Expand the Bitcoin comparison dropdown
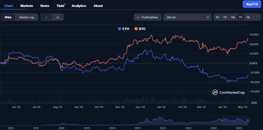263x130 pixels. (x=187, y=17)
